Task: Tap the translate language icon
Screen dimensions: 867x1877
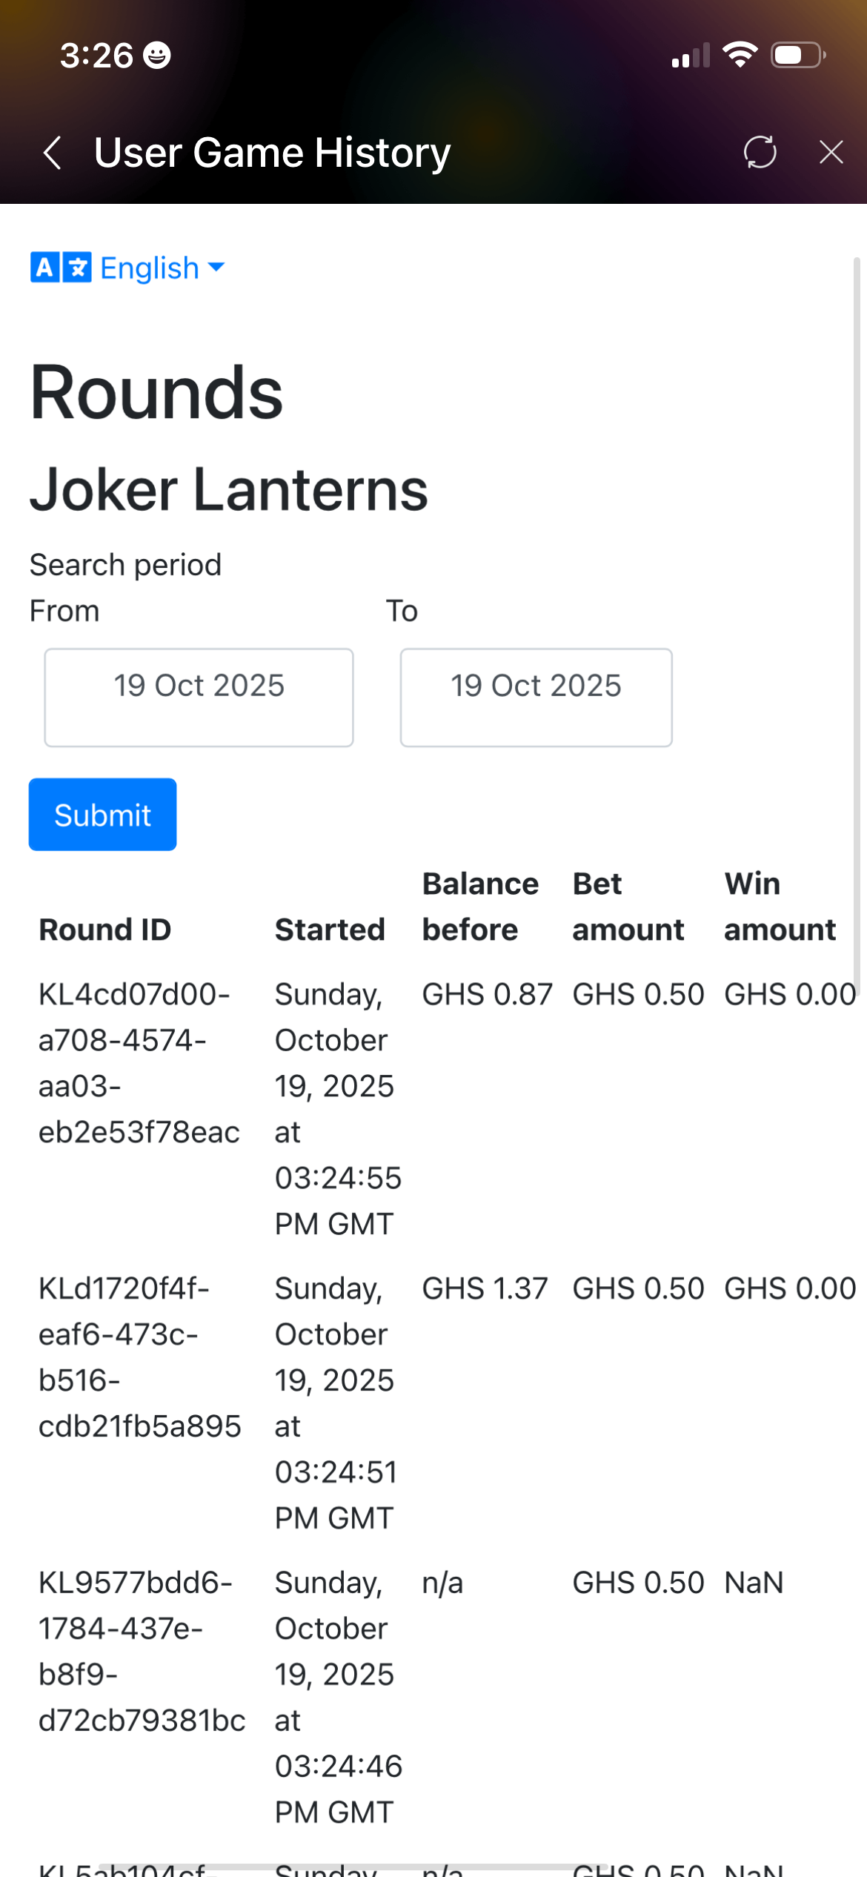Action: click(61, 268)
